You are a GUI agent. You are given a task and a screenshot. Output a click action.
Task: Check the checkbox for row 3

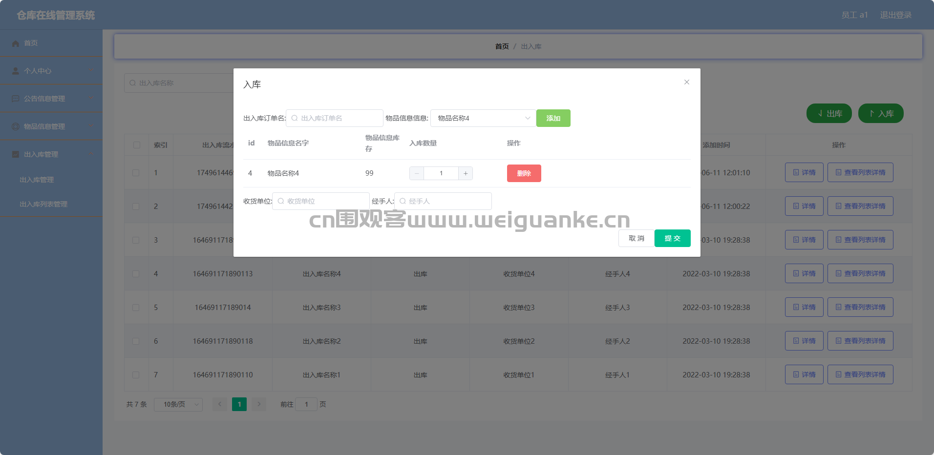[x=136, y=240]
